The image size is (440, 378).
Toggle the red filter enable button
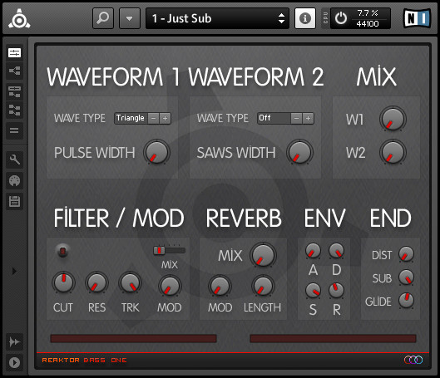tap(62, 251)
